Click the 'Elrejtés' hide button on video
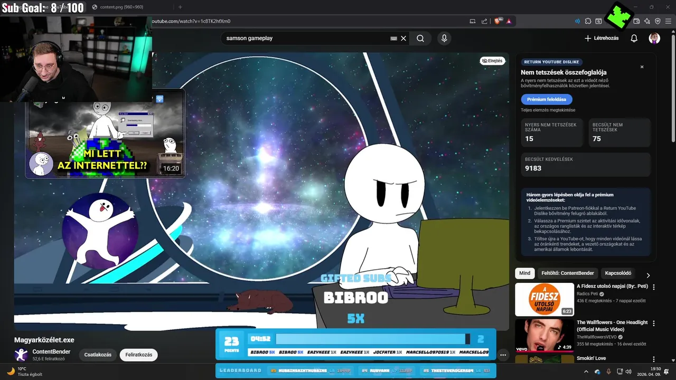The height and width of the screenshot is (380, 676). [x=492, y=61]
